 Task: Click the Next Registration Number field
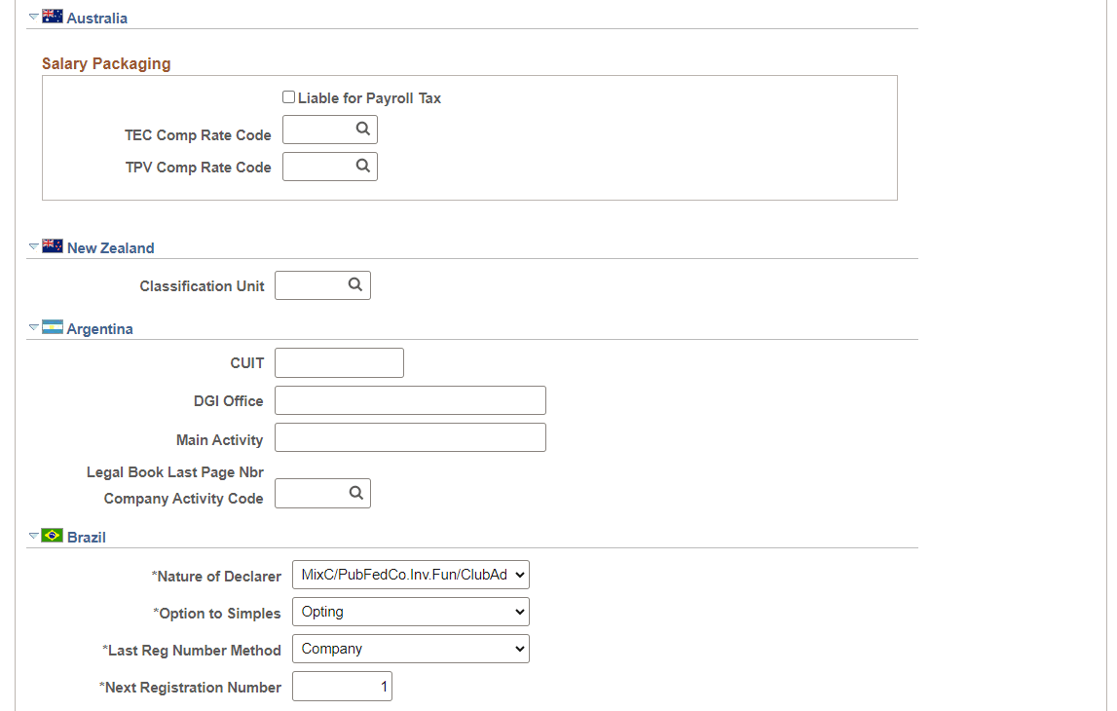341,686
